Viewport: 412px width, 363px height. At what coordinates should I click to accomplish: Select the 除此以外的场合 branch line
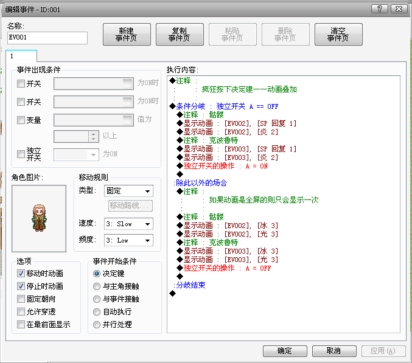[x=200, y=182]
